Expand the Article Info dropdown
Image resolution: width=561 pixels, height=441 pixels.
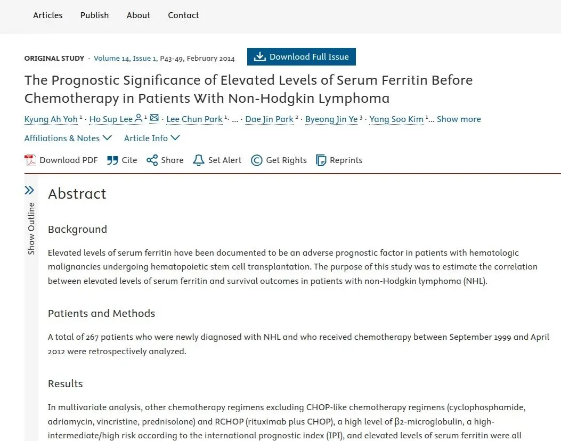click(x=152, y=138)
